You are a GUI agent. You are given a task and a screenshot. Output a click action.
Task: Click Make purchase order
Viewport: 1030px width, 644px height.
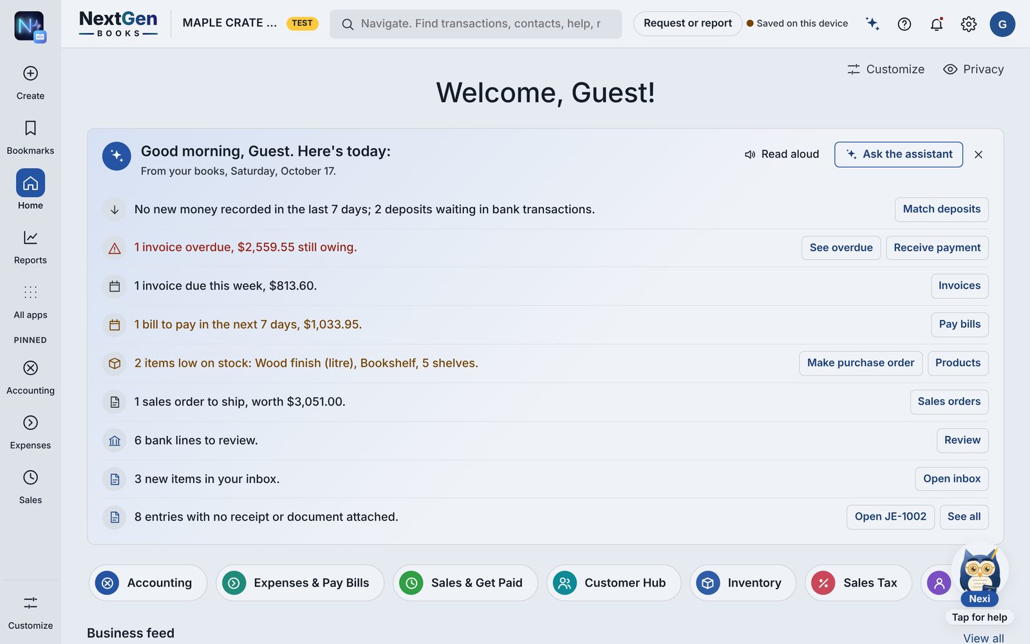click(x=861, y=363)
